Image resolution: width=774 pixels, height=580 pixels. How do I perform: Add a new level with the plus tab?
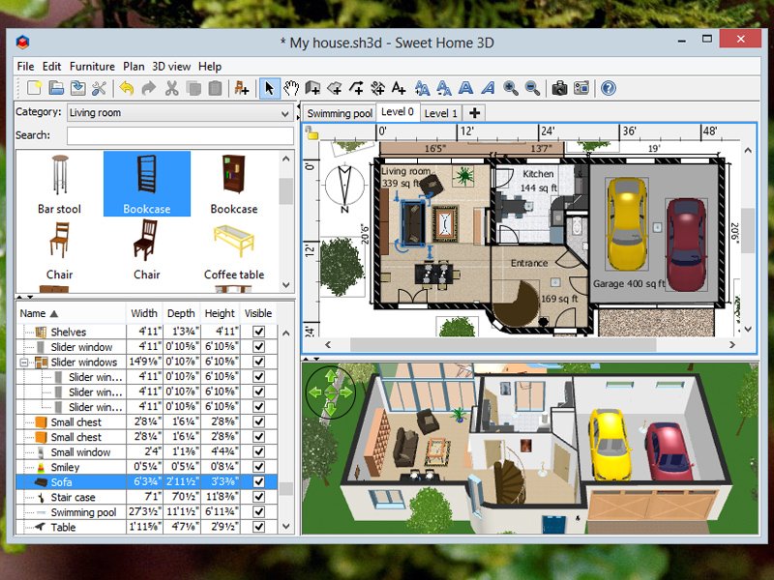[x=474, y=113]
